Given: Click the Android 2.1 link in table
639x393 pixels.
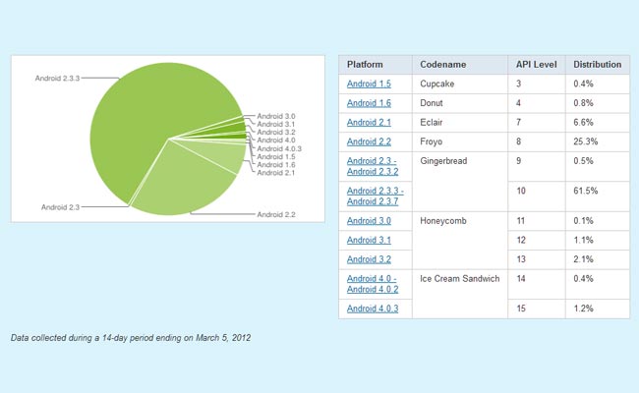Looking at the screenshot, I should click(x=369, y=122).
